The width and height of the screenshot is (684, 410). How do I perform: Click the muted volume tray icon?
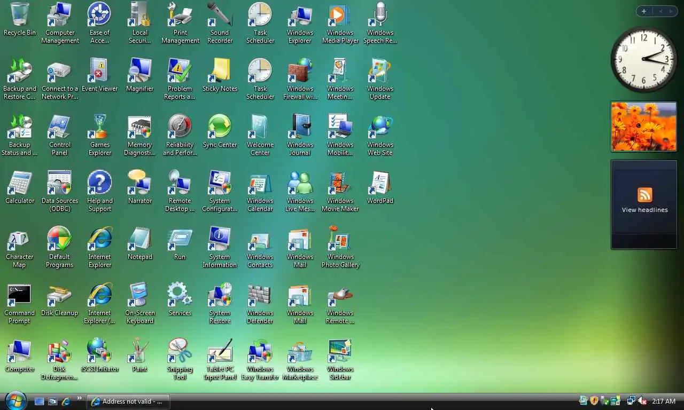642,401
